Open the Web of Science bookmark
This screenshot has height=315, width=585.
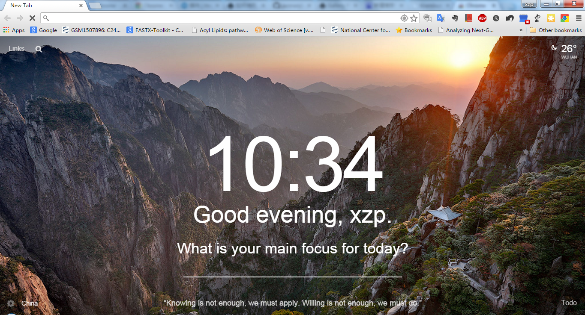coord(284,30)
